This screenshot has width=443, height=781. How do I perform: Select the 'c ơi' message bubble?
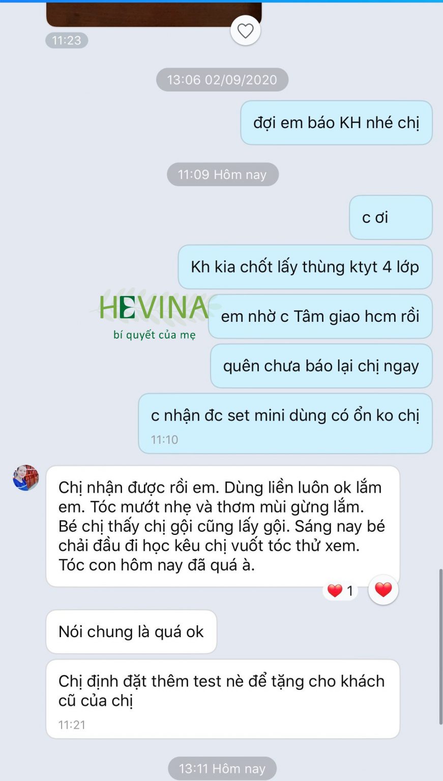391,217
